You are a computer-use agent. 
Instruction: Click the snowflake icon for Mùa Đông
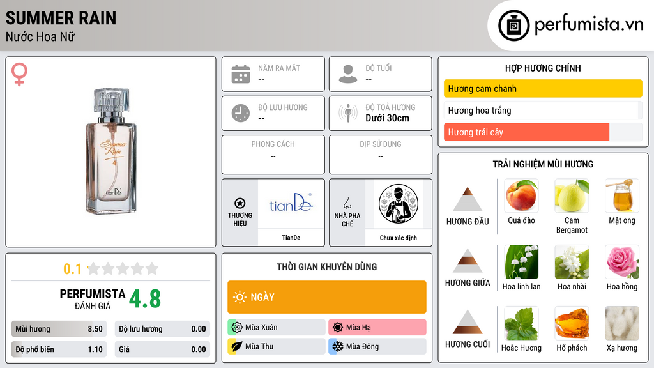point(338,346)
